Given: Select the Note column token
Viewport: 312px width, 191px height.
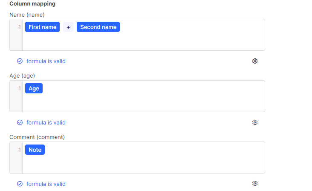Looking at the screenshot, I should click(35, 150).
